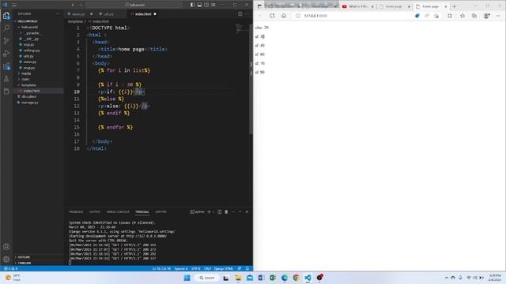506x284 pixels.
Task: Change language mode Django HTML
Action: pos(223,268)
